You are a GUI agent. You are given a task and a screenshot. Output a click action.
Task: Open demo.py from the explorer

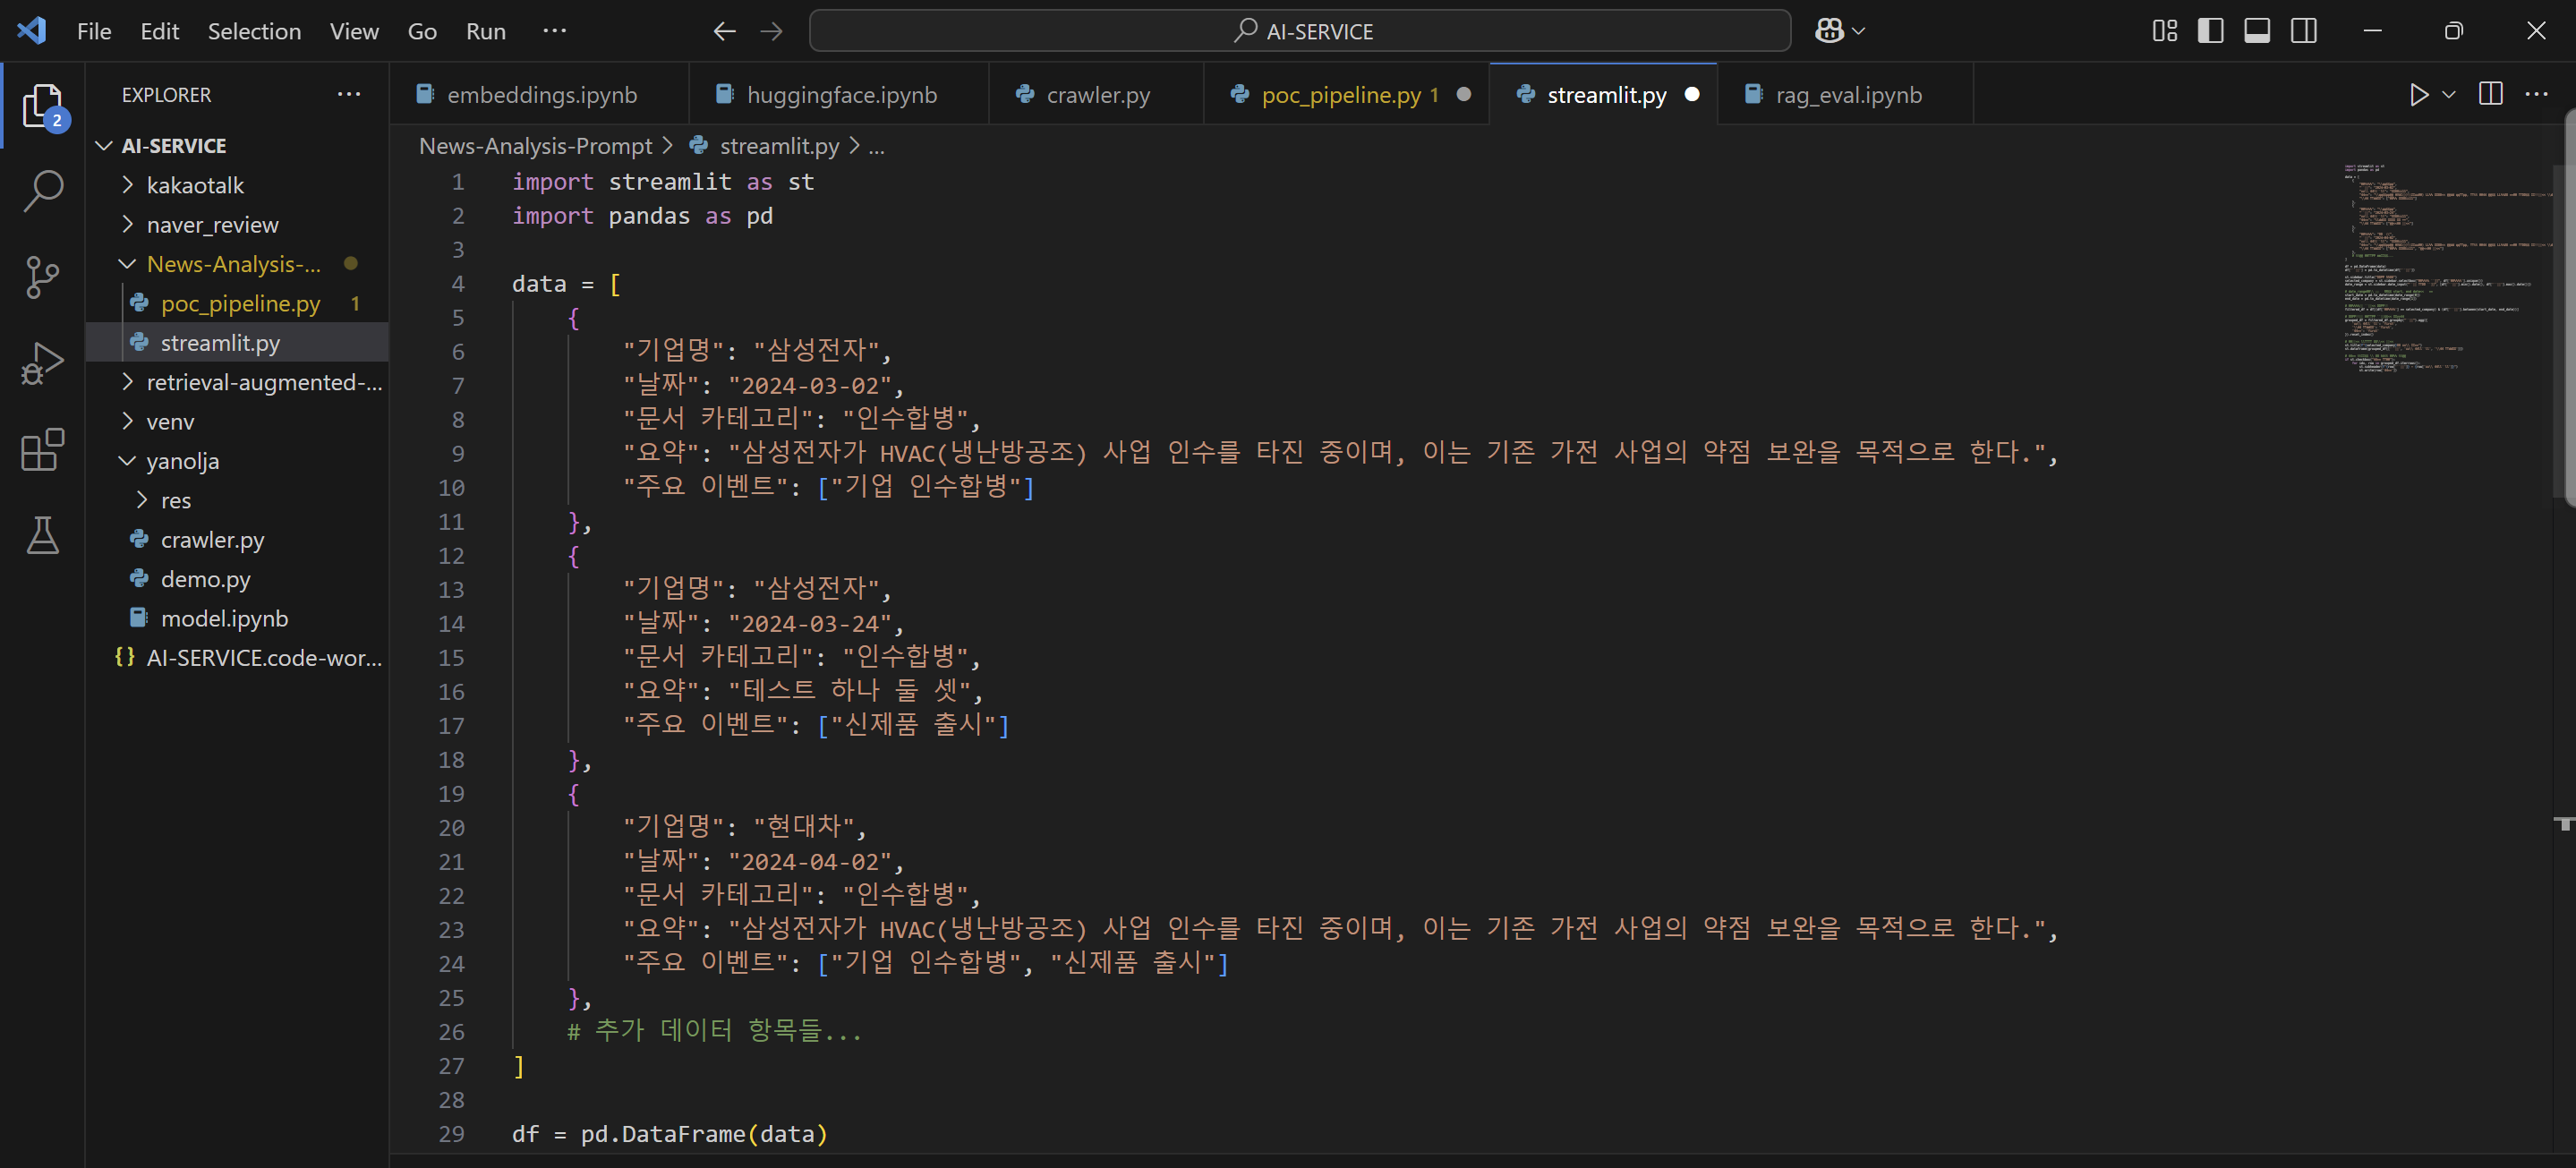coord(205,579)
